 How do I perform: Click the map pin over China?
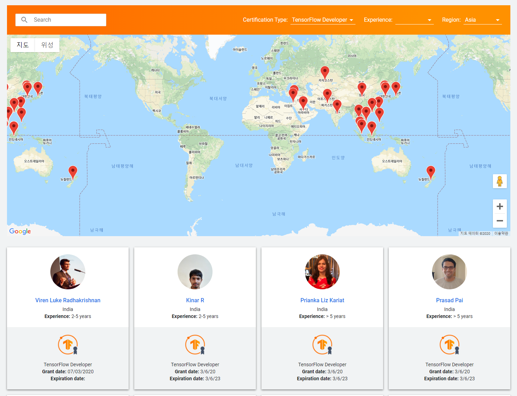[x=362, y=88]
